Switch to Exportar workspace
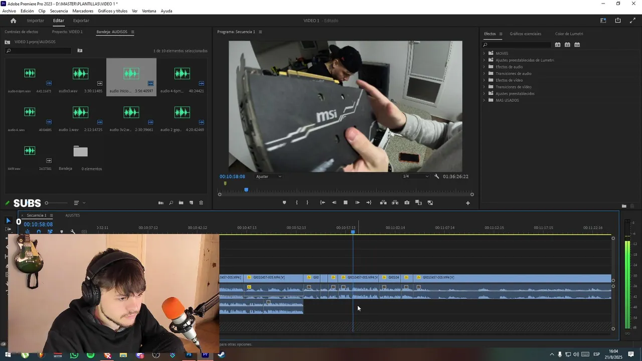Screen dimensions: 642x361 (x=81, y=21)
